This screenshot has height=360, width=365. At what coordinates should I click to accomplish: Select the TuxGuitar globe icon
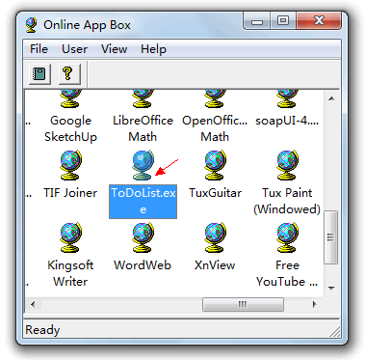[x=215, y=165]
